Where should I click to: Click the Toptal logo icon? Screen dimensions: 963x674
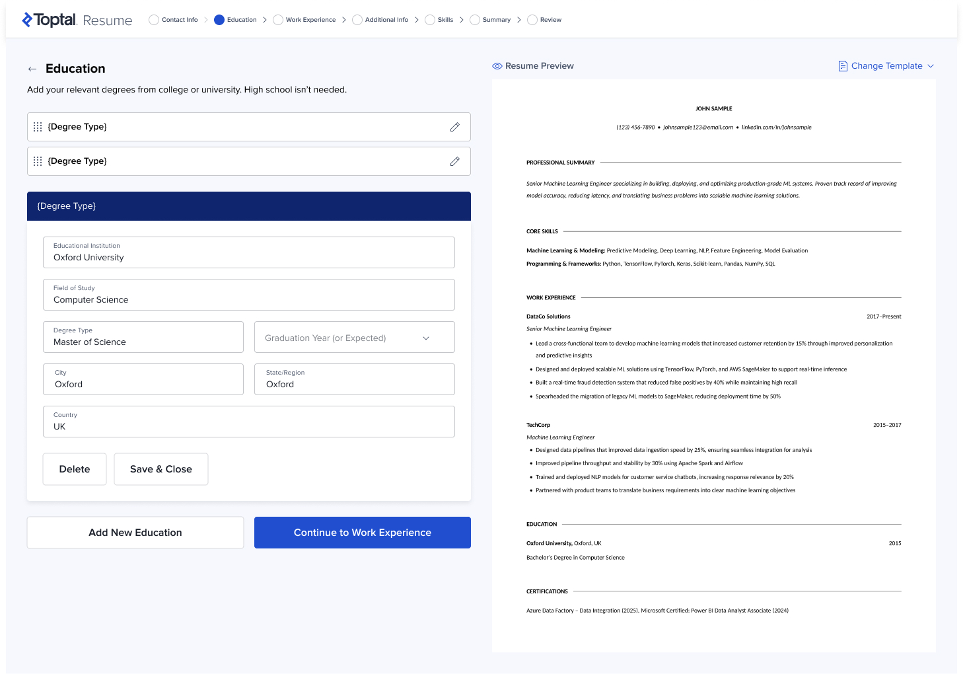27,20
